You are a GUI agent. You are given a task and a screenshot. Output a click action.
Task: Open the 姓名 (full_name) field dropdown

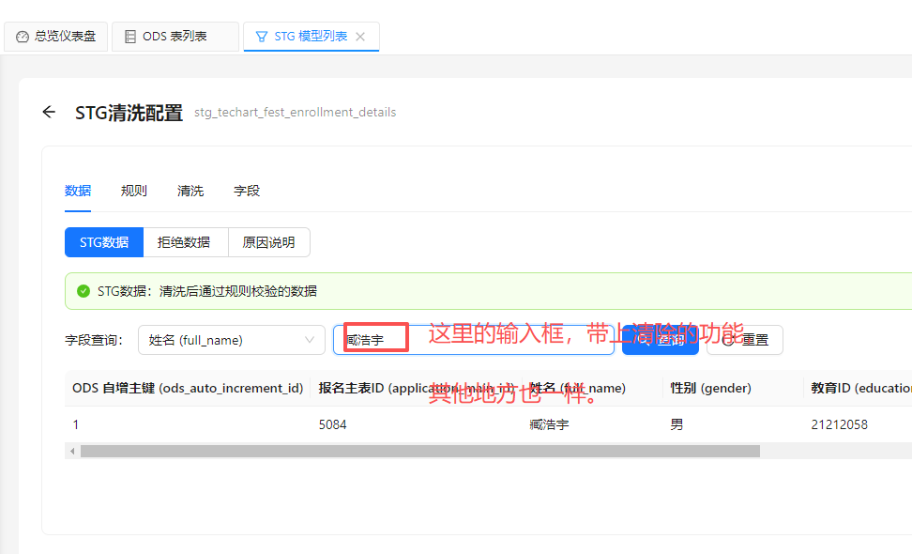click(x=220, y=340)
